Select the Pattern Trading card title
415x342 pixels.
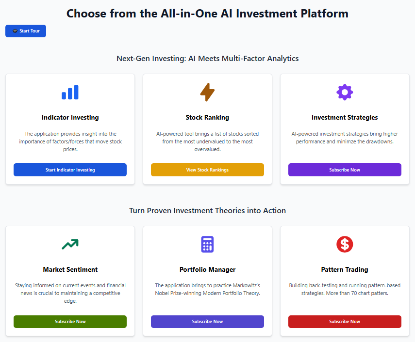pyautogui.click(x=345, y=270)
